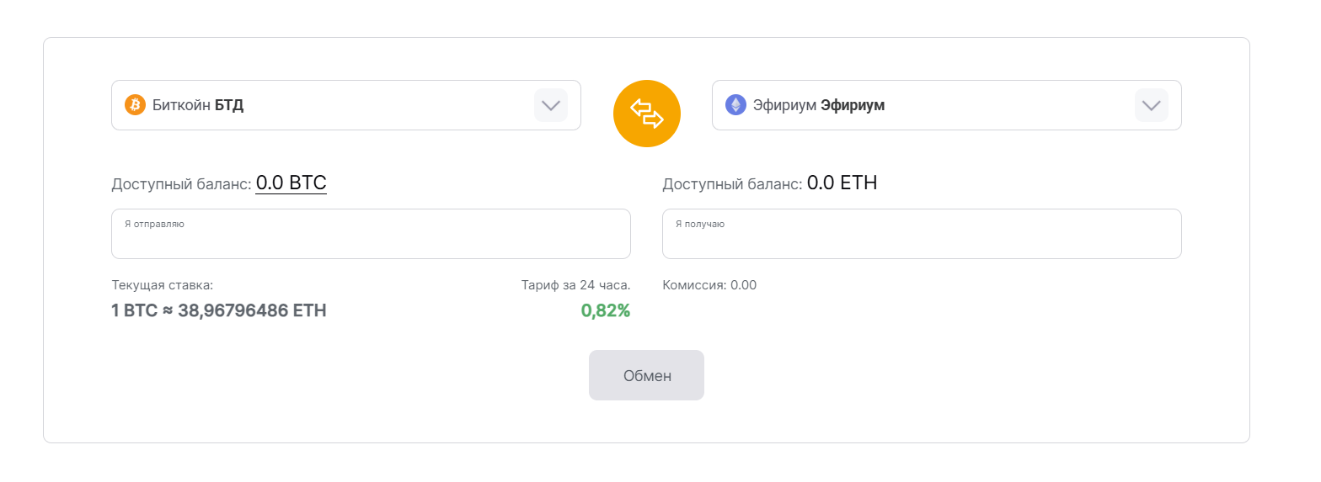This screenshot has height=482, width=1321.
Task: Click the Доступный баланс label above Я отправляю
Action: 181,184
